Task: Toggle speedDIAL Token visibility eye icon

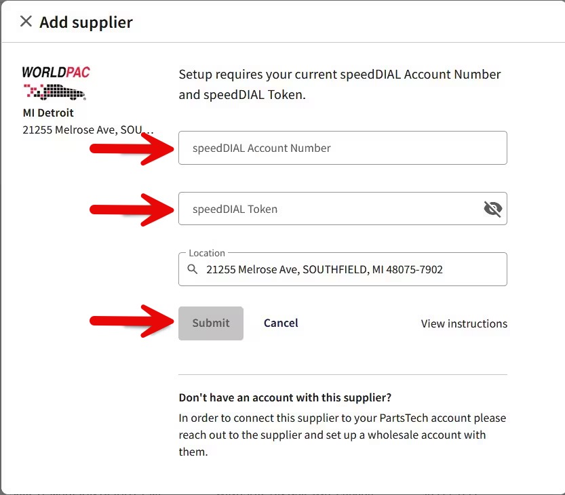Action: [492, 209]
